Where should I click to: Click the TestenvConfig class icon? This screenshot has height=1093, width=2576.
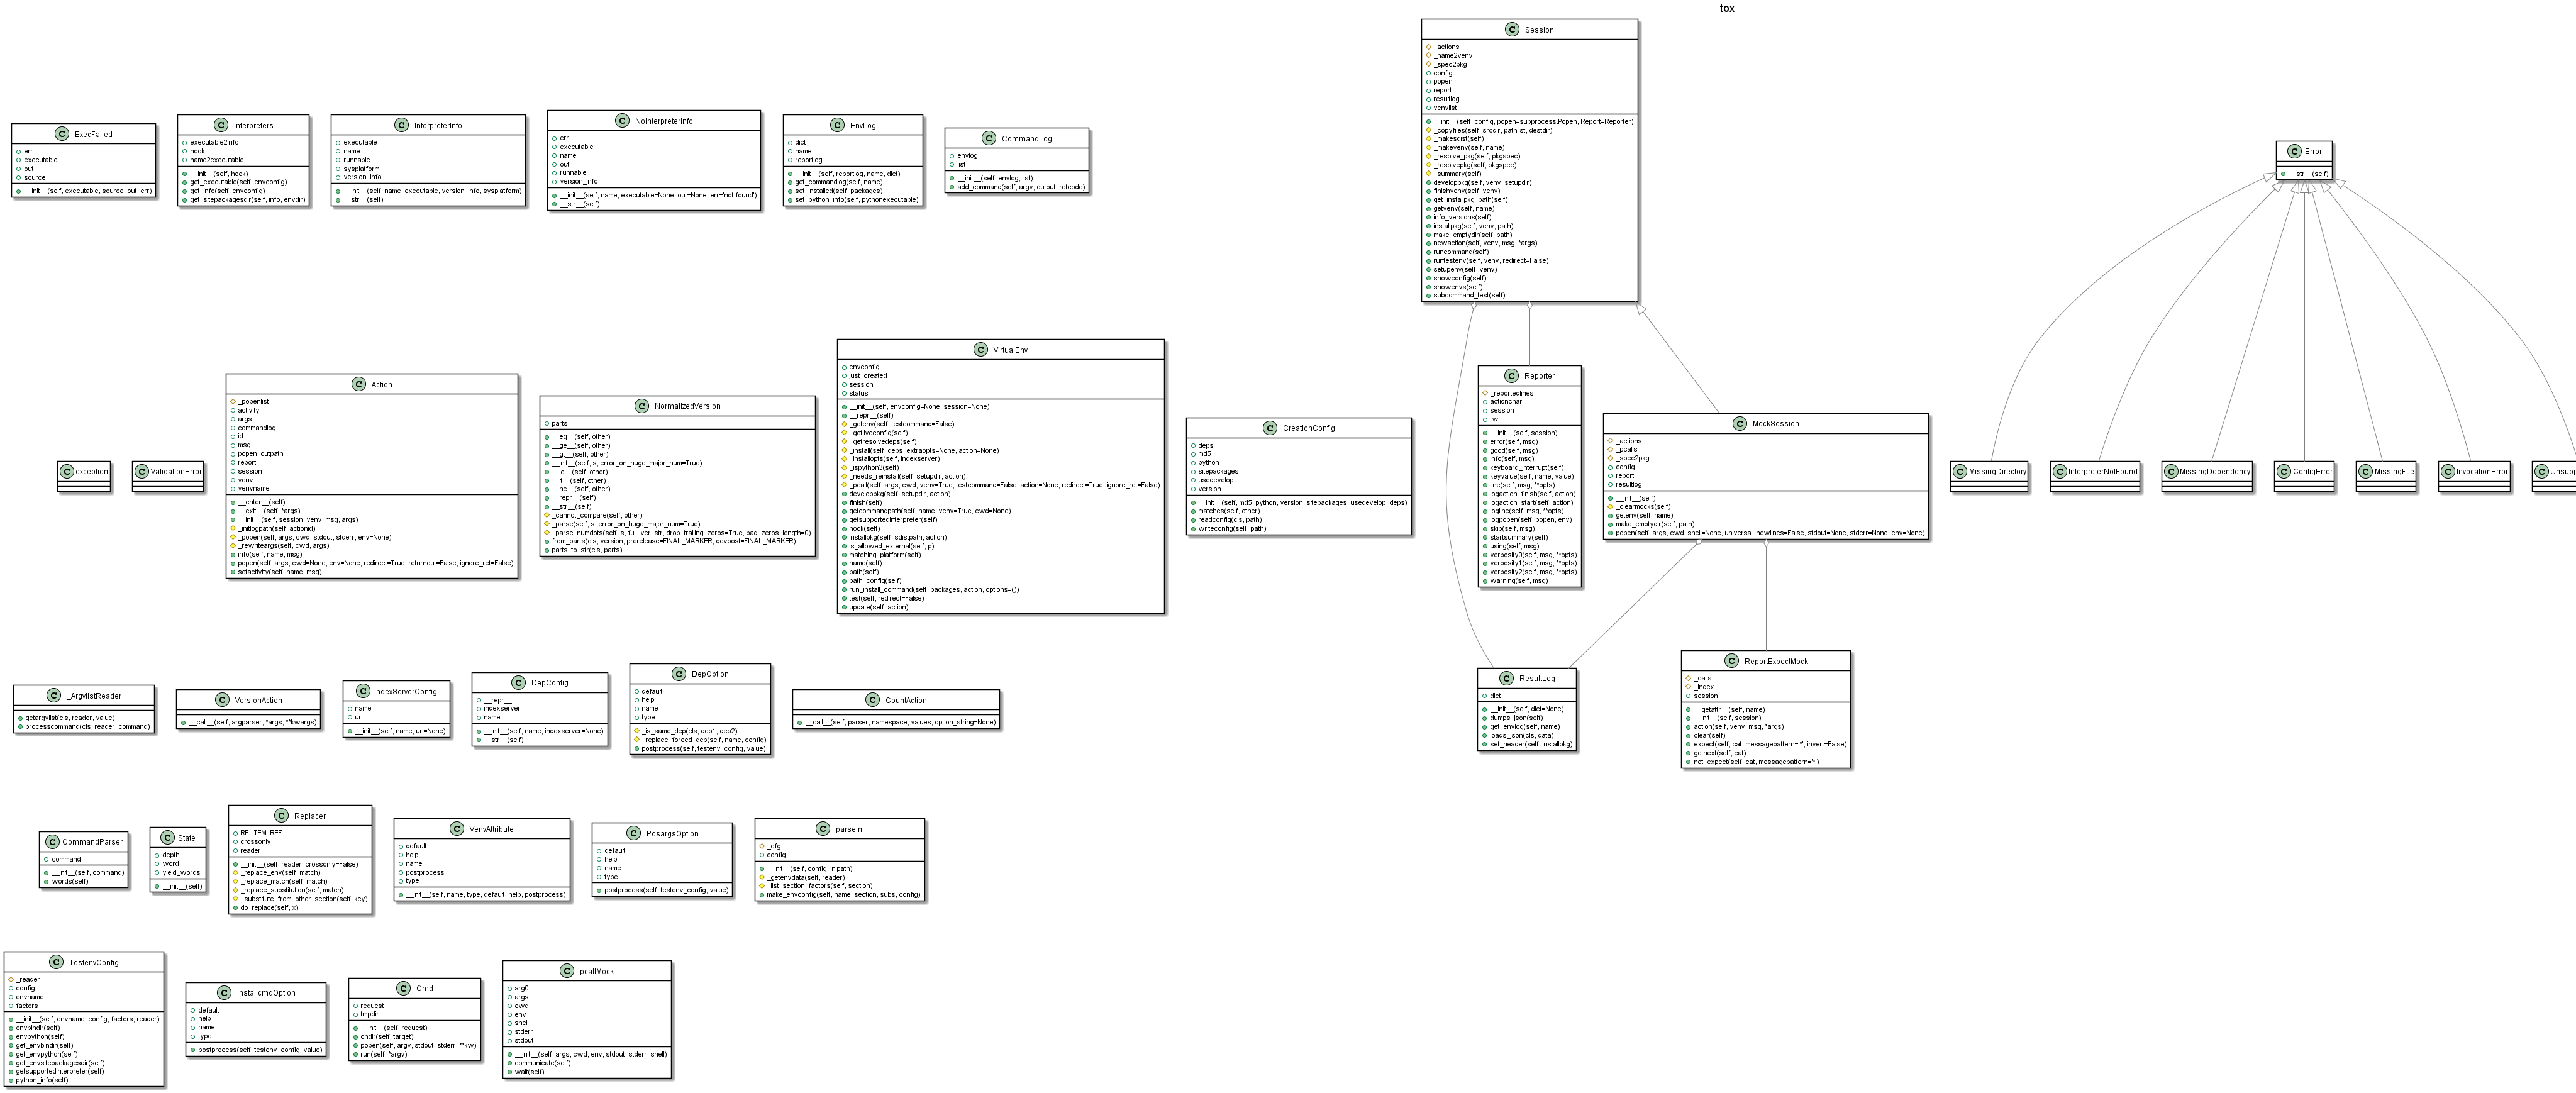[56, 962]
